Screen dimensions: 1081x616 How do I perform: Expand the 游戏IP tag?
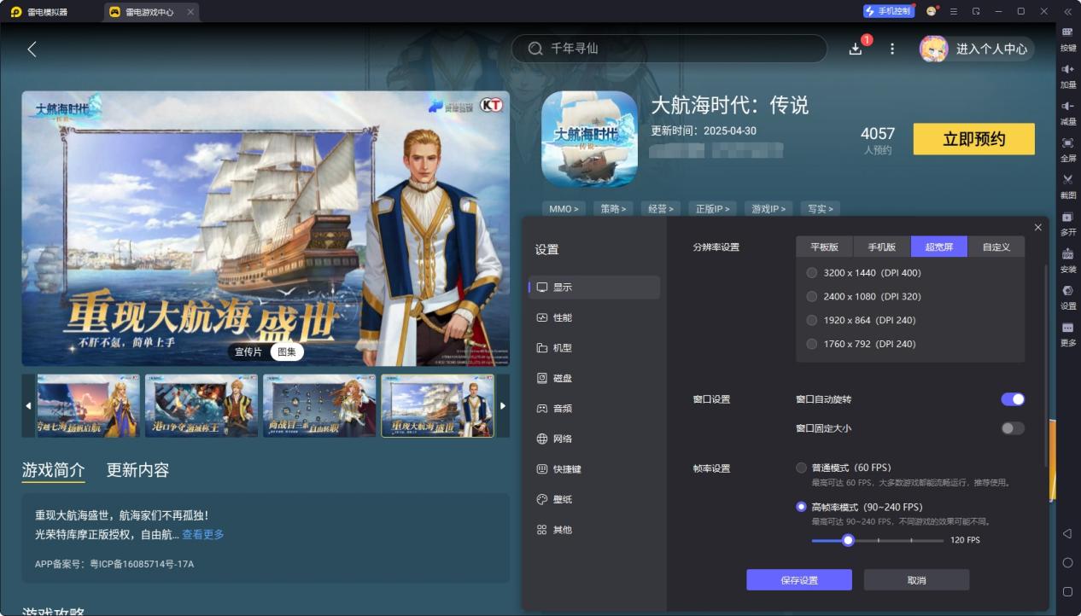[x=768, y=208]
